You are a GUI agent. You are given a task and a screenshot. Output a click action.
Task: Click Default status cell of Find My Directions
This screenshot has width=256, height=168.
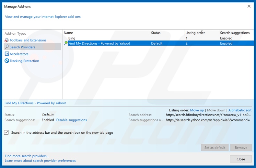click(x=157, y=43)
